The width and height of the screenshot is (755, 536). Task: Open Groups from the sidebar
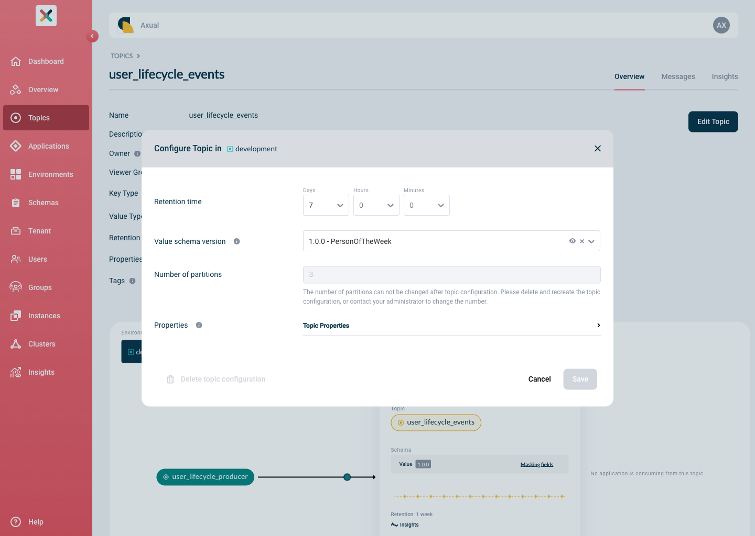(x=46, y=287)
